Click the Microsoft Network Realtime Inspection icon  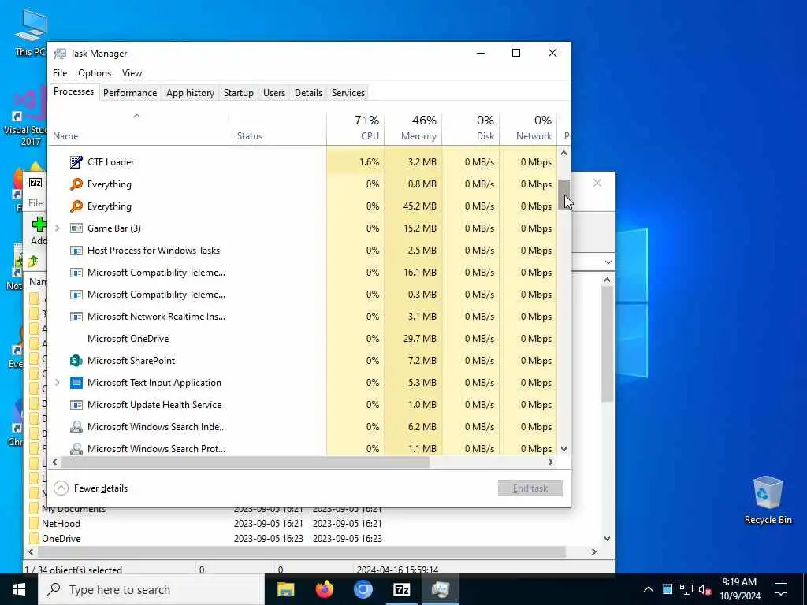[76, 317]
